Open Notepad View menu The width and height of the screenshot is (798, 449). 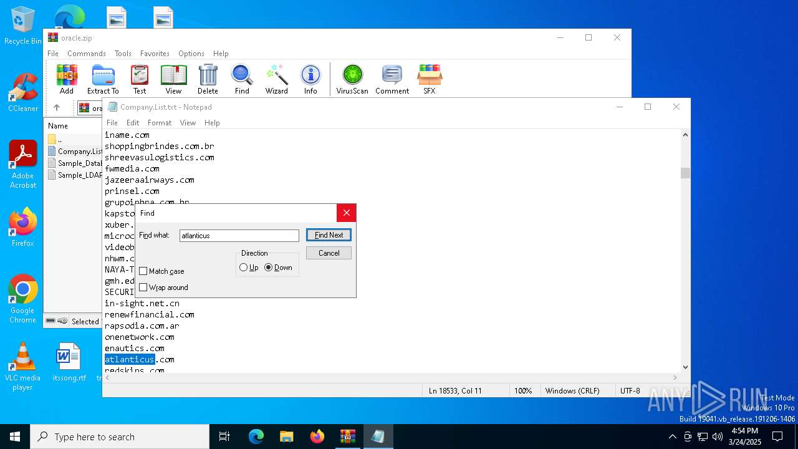click(188, 123)
